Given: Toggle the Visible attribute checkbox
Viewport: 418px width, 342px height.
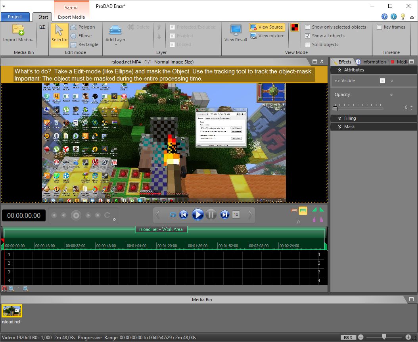Looking at the screenshot, I should [x=382, y=81].
